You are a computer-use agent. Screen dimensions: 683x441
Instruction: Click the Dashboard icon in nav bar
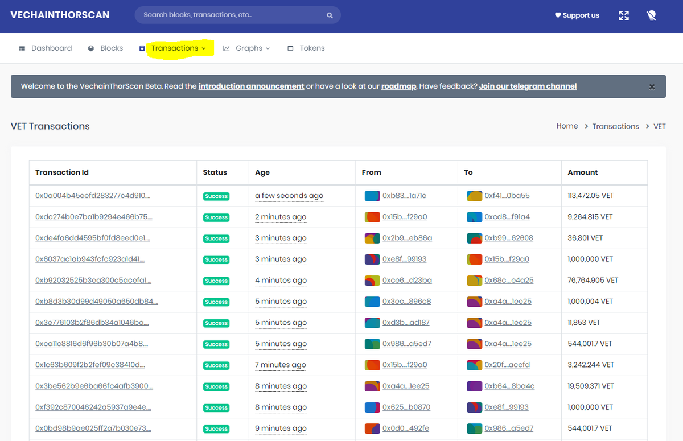coord(22,48)
